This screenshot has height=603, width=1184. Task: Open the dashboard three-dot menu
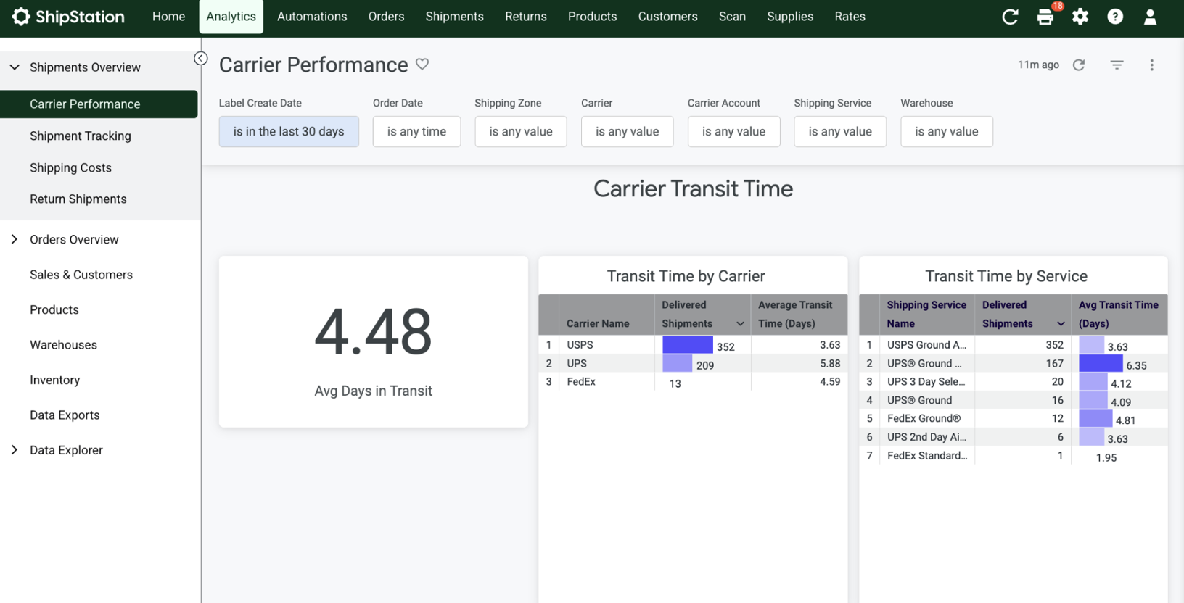[x=1151, y=65]
